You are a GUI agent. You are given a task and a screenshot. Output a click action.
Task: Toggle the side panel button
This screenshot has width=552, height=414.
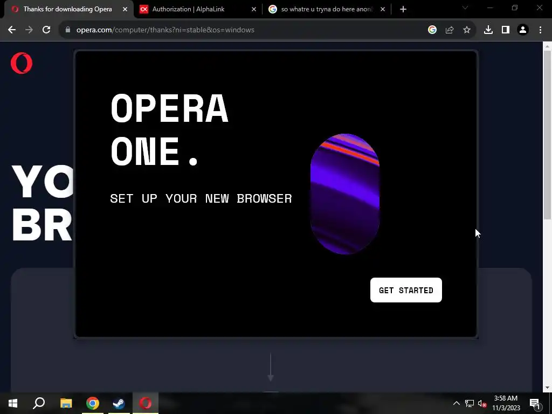[506, 30]
